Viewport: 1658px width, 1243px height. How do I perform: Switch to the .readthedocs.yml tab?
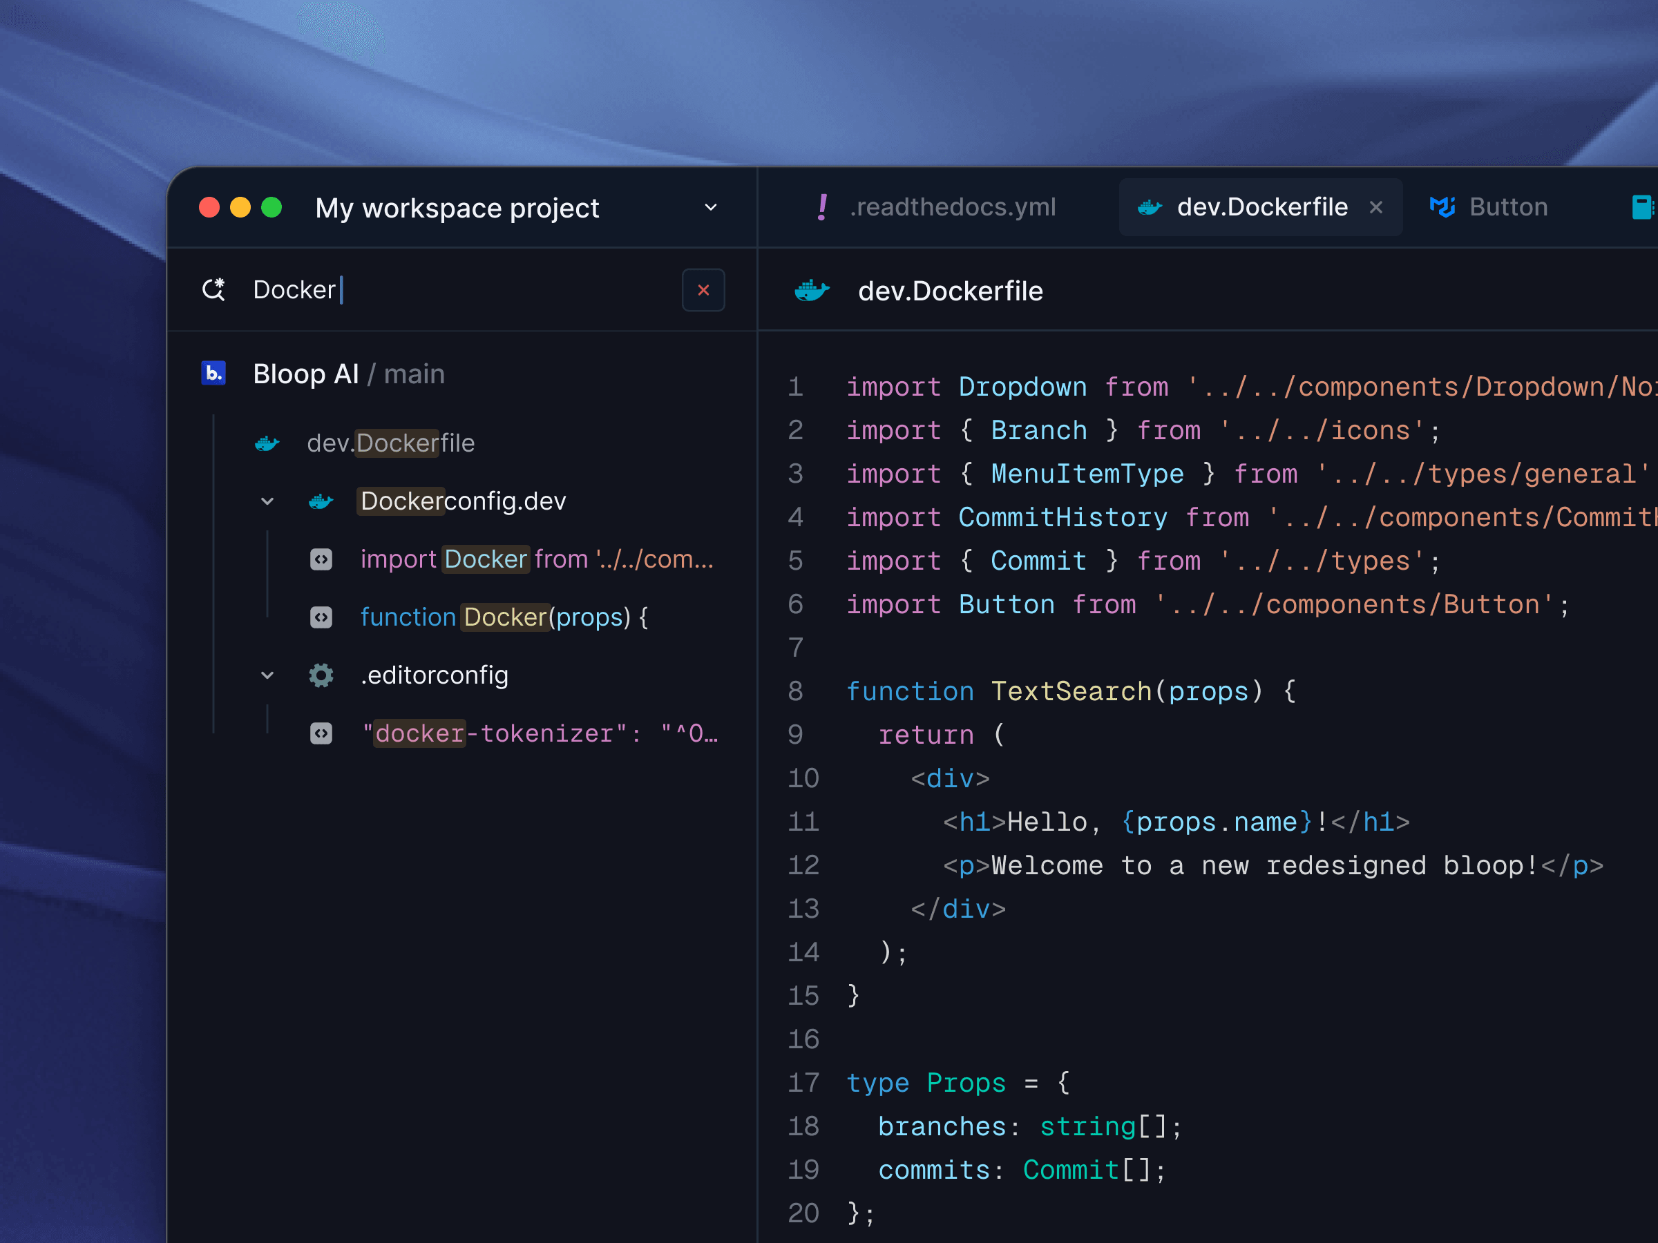[x=951, y=206]
